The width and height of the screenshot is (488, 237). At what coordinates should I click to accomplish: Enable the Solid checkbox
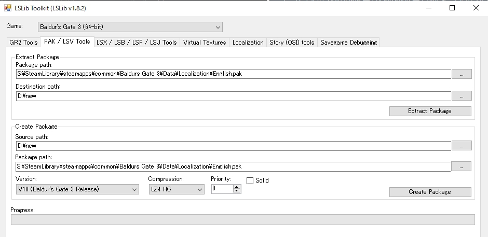click(x=250, y=180)
